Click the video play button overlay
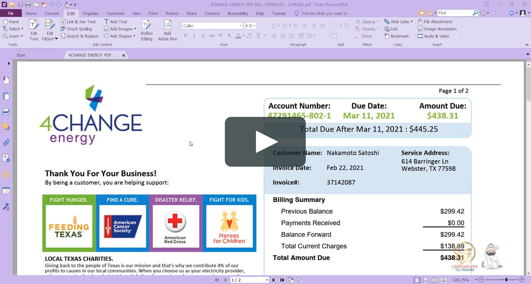Screen dimensions: 531x284 [x=265, y=142]
